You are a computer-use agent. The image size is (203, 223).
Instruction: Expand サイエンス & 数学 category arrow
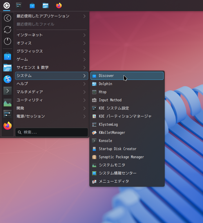tap(84, 68)
